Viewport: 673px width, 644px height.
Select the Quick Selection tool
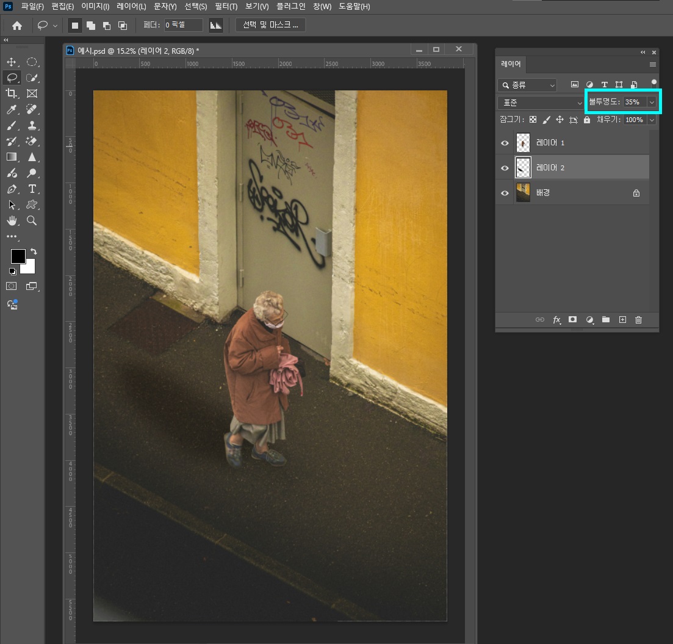tap(32, 78)
